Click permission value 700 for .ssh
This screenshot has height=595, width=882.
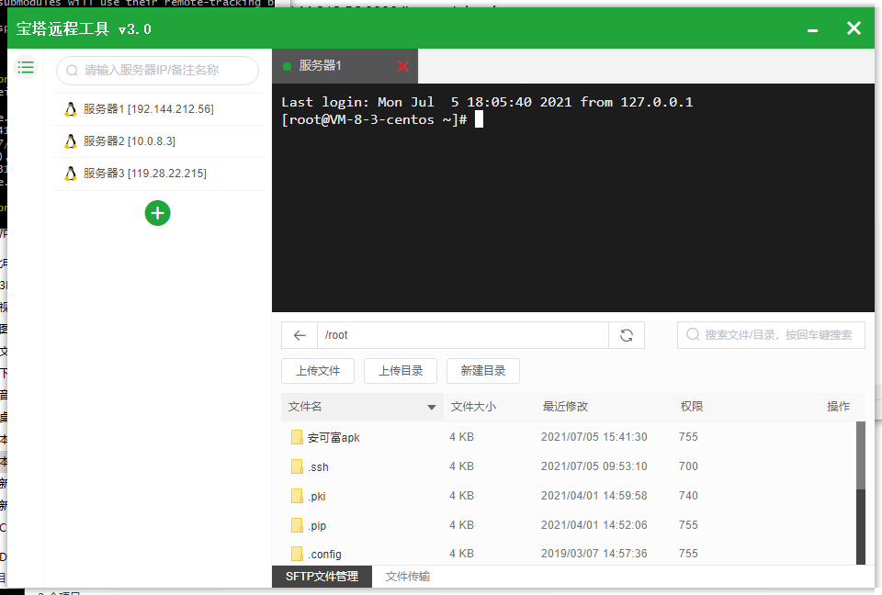pos(688,466)
